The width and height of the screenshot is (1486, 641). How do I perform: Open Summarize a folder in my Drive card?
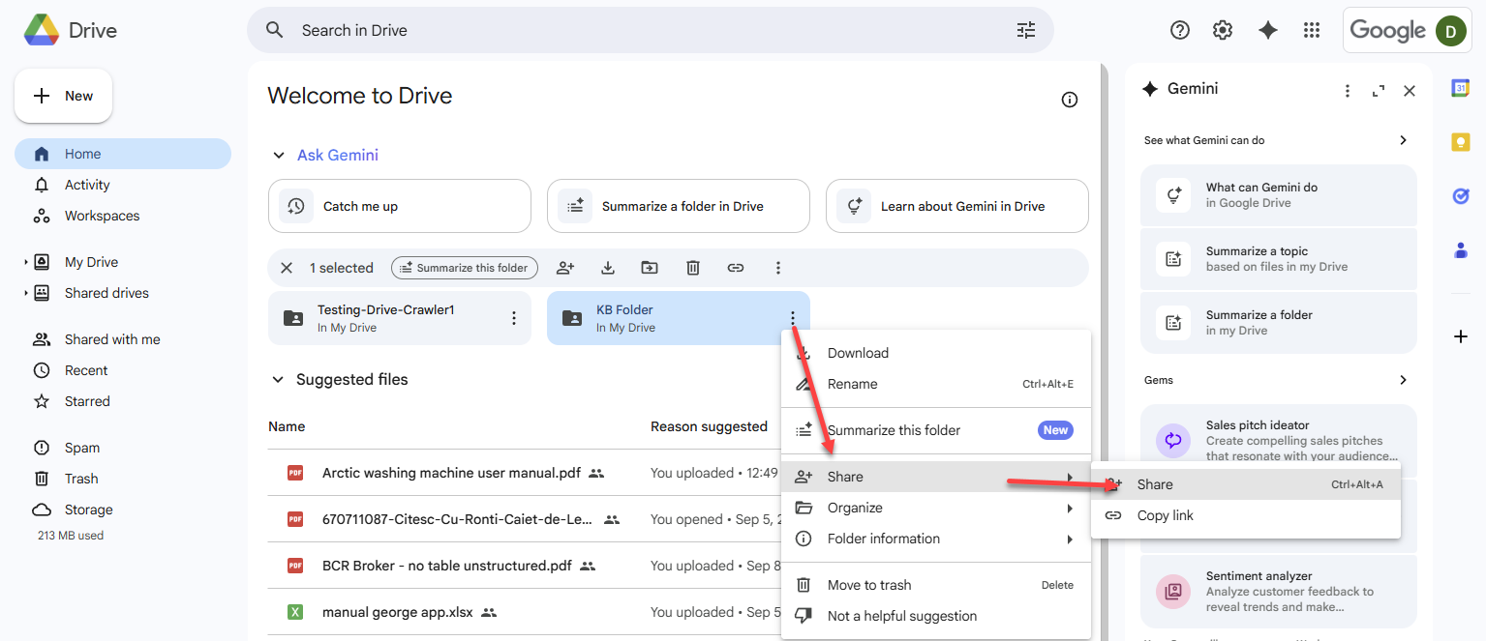(1279, 323)
